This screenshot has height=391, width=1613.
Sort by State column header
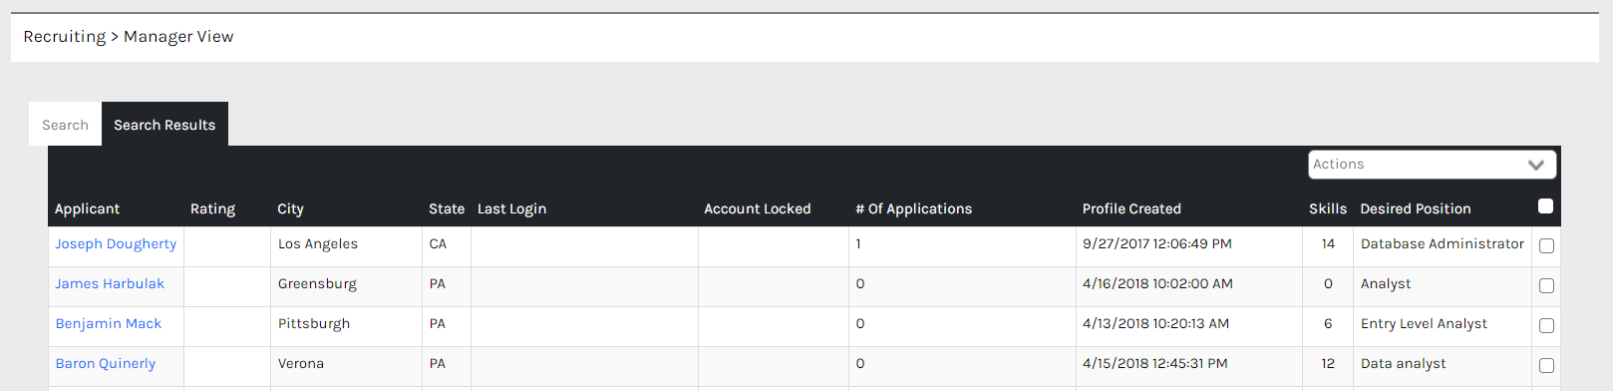pos(447,208)
